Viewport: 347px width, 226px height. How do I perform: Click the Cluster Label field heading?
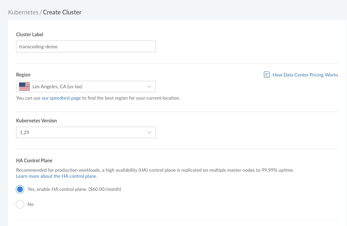[x=30, y=35]
